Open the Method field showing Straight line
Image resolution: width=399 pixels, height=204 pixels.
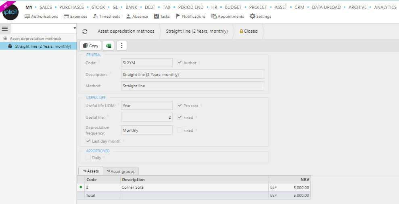click(192, 86)
